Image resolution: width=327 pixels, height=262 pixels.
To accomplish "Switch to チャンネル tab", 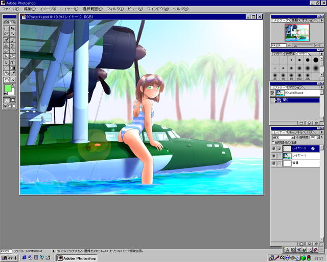I will (x=296, y=132).
